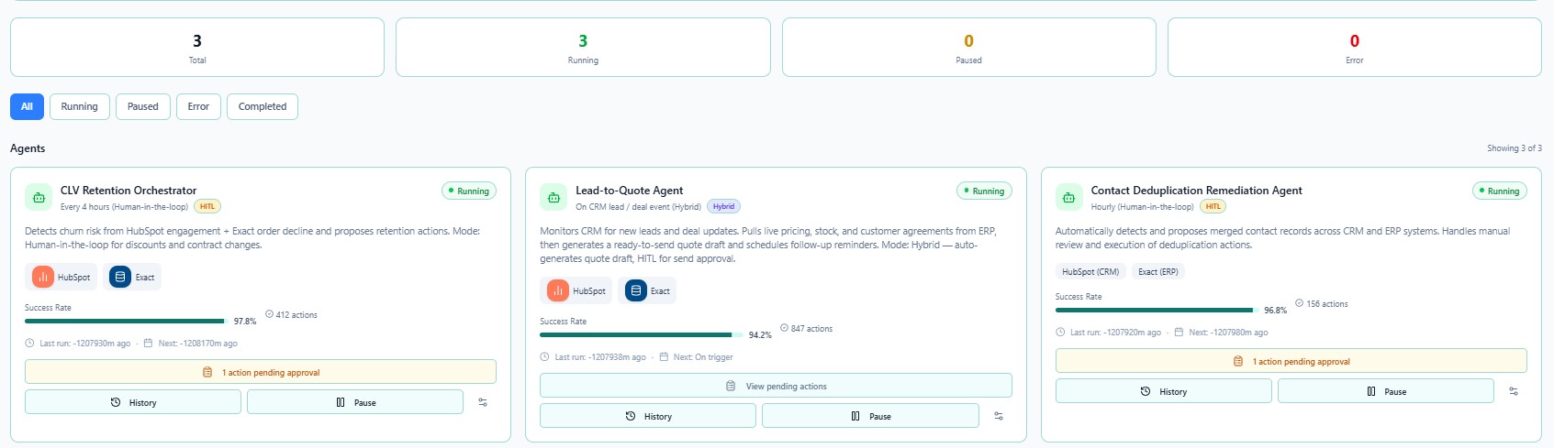1554x448 pixels.
Task: Click Running status badge on CLV Retention card
Action: coord(469,191)
